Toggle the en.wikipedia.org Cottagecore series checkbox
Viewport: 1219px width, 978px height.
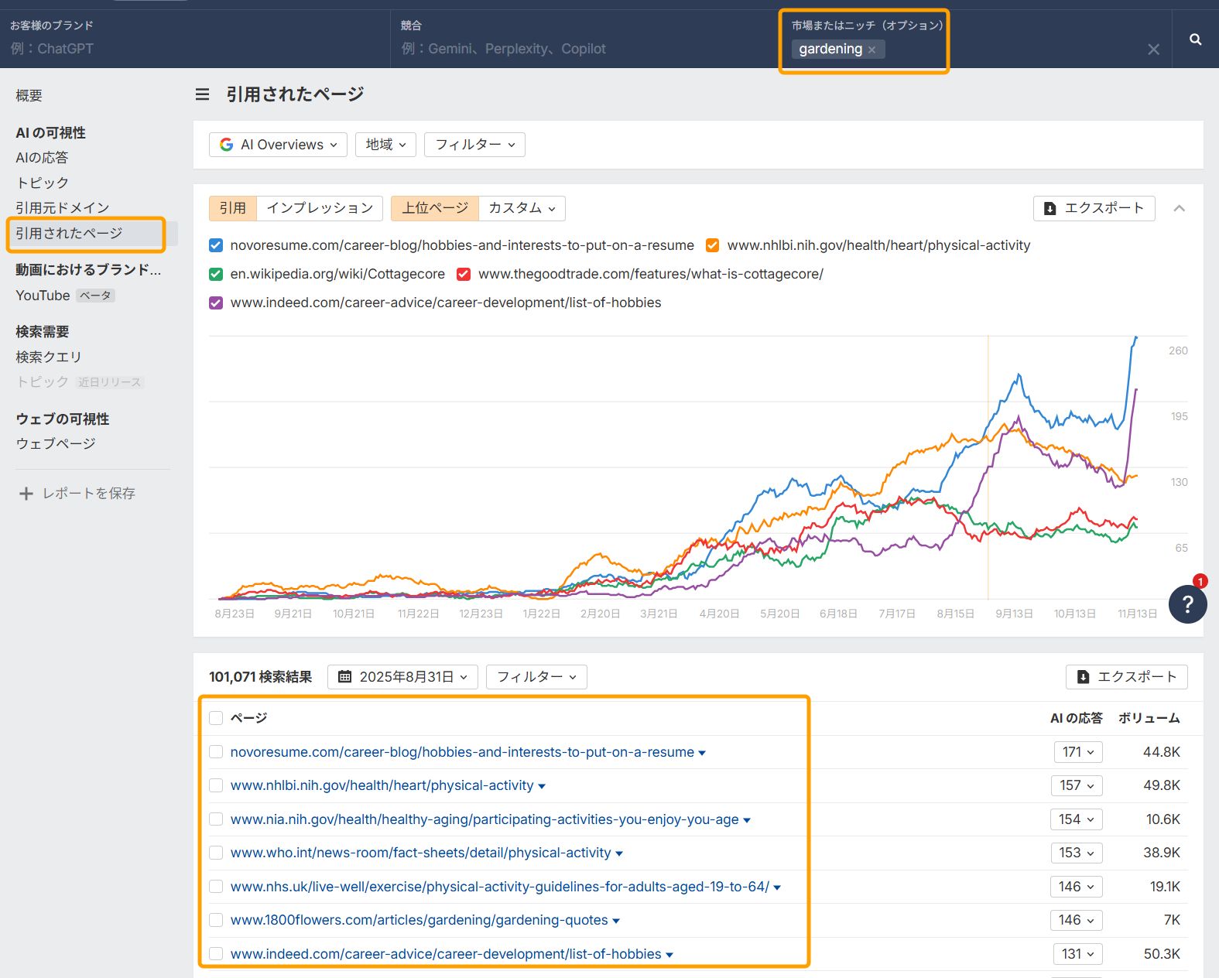click(x=217, y=274)
